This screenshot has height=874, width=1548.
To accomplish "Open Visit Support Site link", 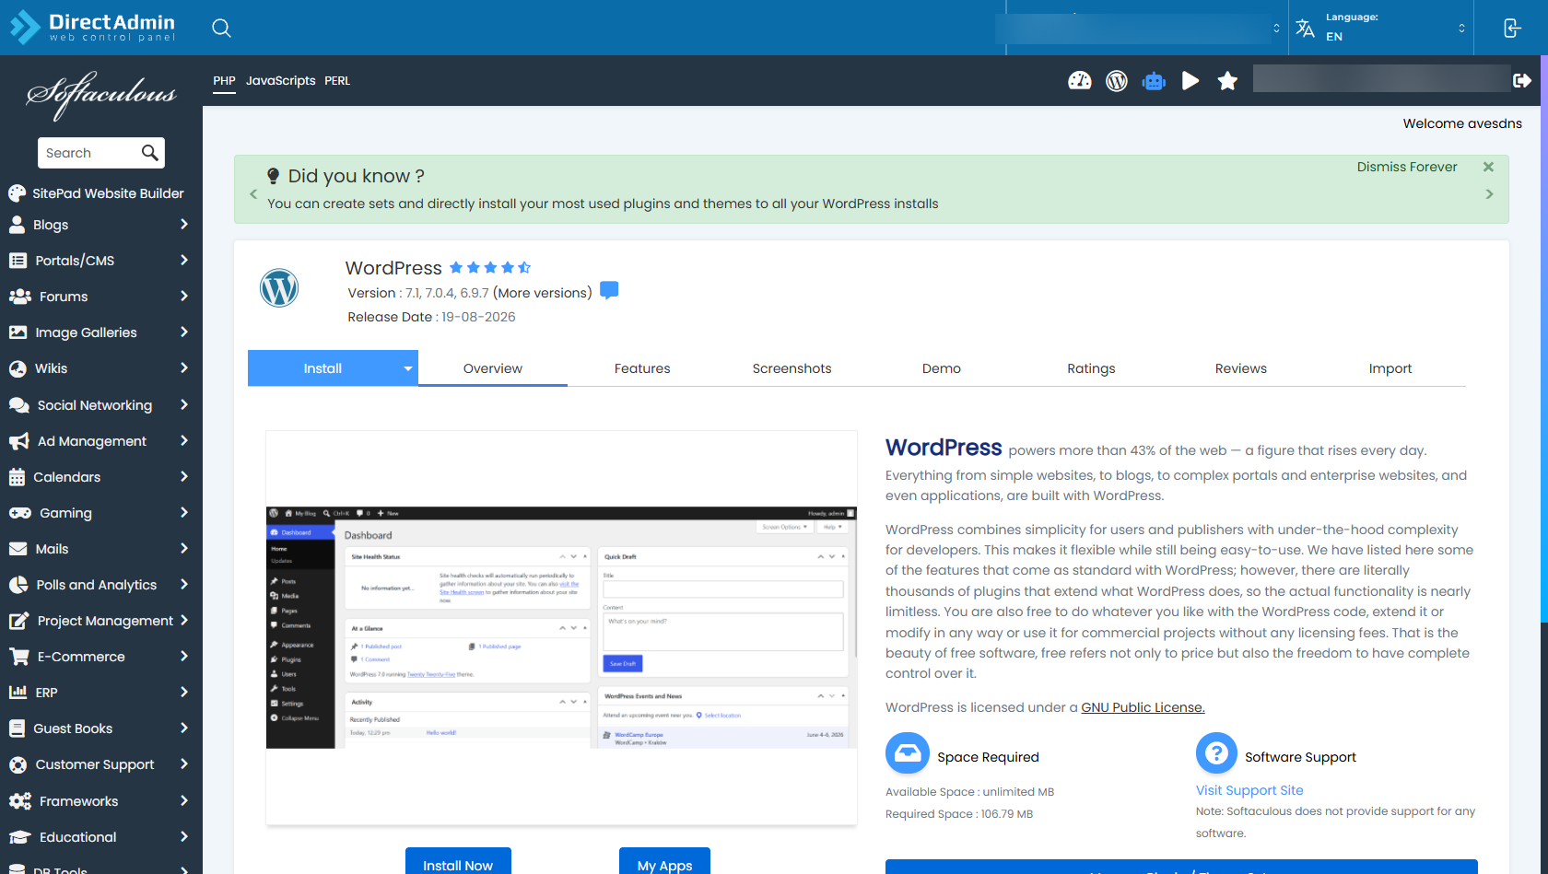I will [x=1249, y=790].
